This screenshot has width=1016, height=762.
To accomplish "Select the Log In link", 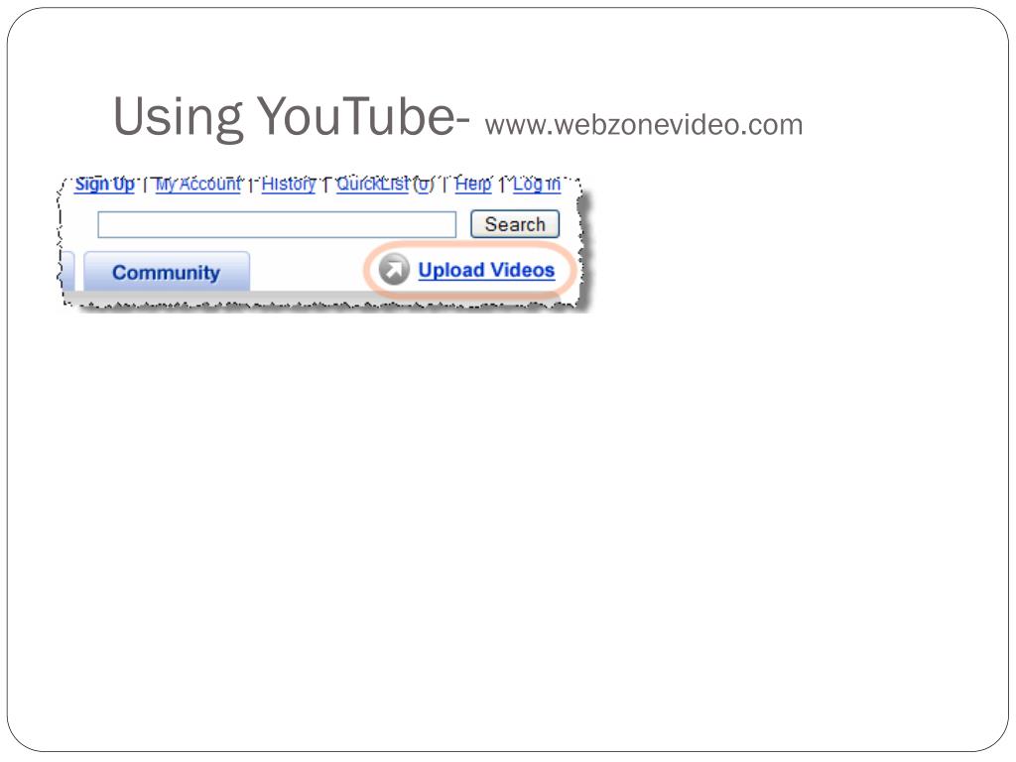I will [x=537, y=184].
